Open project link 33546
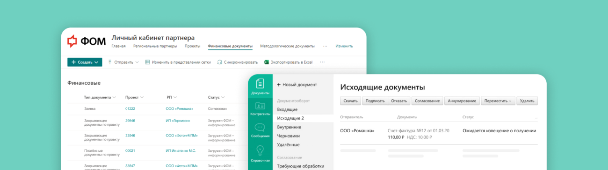 pyautogui.click(x=130, y=136)
